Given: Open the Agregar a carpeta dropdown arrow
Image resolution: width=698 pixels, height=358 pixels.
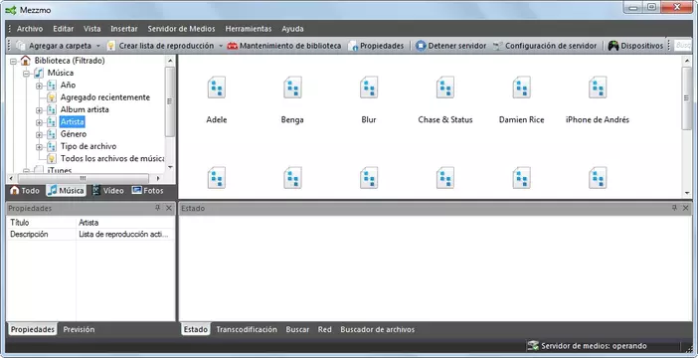Looking at the screenshot, I should pos(97,46).
